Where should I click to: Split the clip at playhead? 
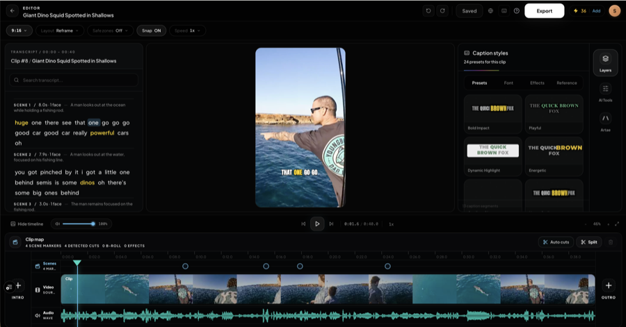(x=589, y=242)
